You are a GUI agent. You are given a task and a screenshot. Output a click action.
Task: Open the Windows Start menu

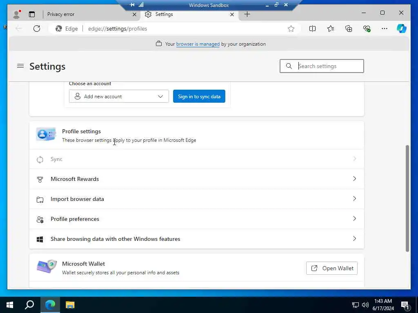coord(10,305)
